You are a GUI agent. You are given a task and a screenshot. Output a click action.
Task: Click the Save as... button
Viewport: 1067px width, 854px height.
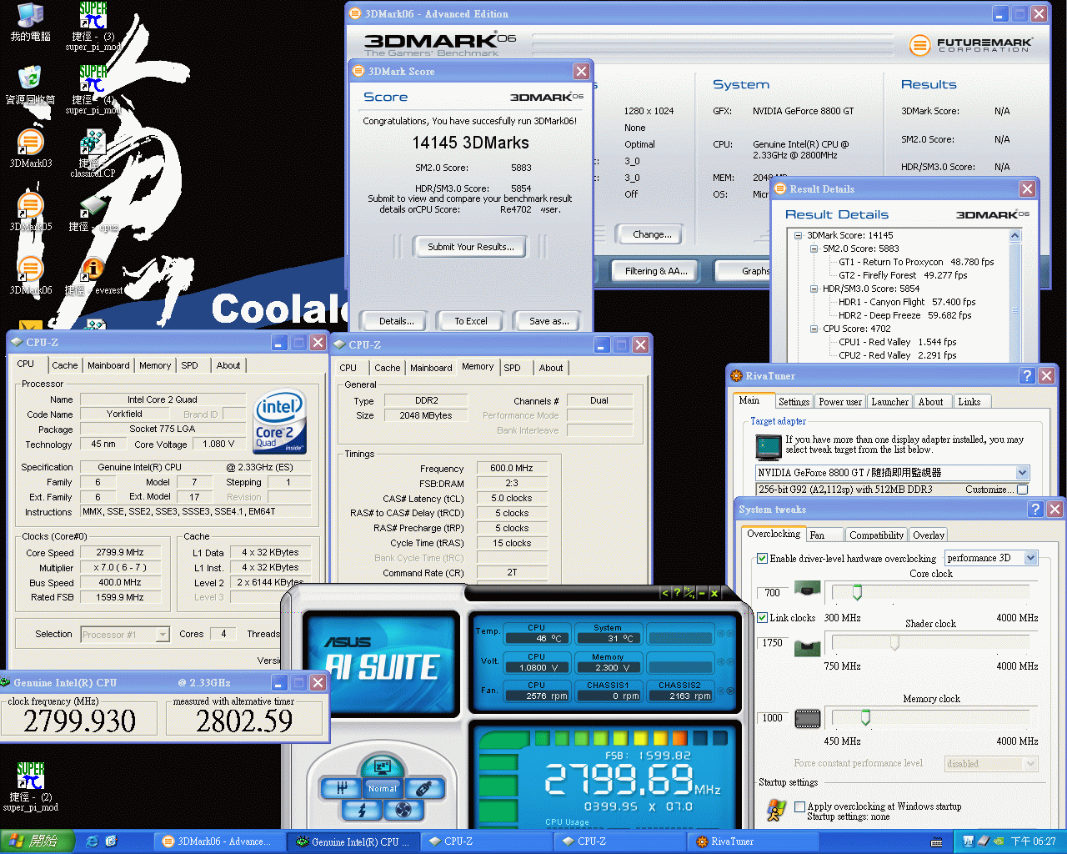(x=549, y=321)
